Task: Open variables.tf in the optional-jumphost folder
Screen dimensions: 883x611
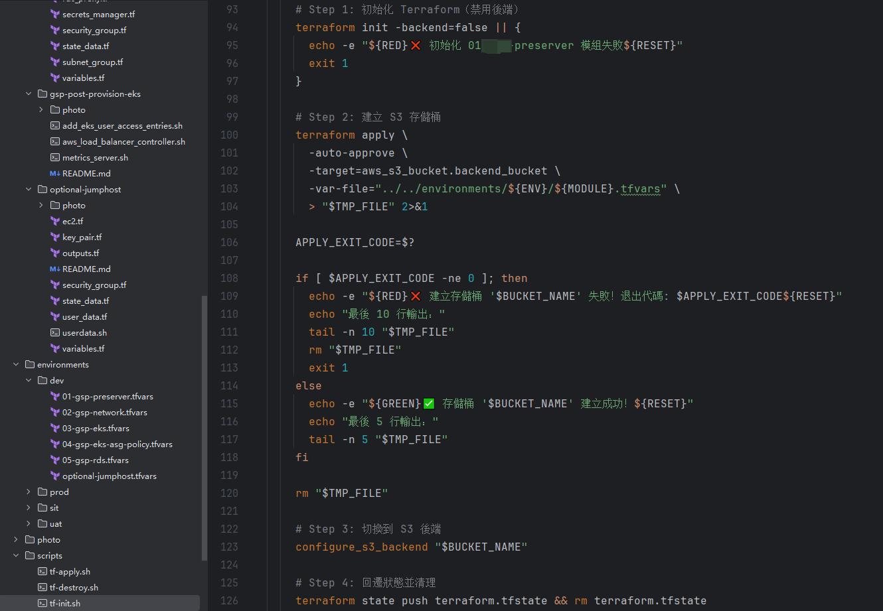Action: click(x=84, y=349)
